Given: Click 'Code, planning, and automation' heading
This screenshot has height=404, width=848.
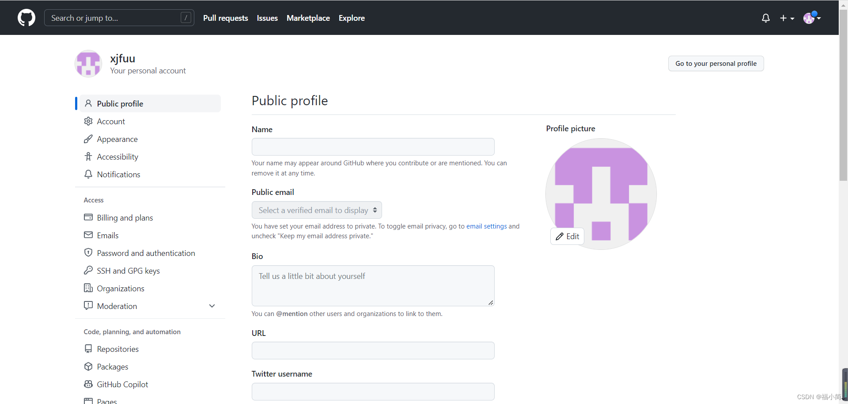Looking at the screenshot, I should (132, 332).
